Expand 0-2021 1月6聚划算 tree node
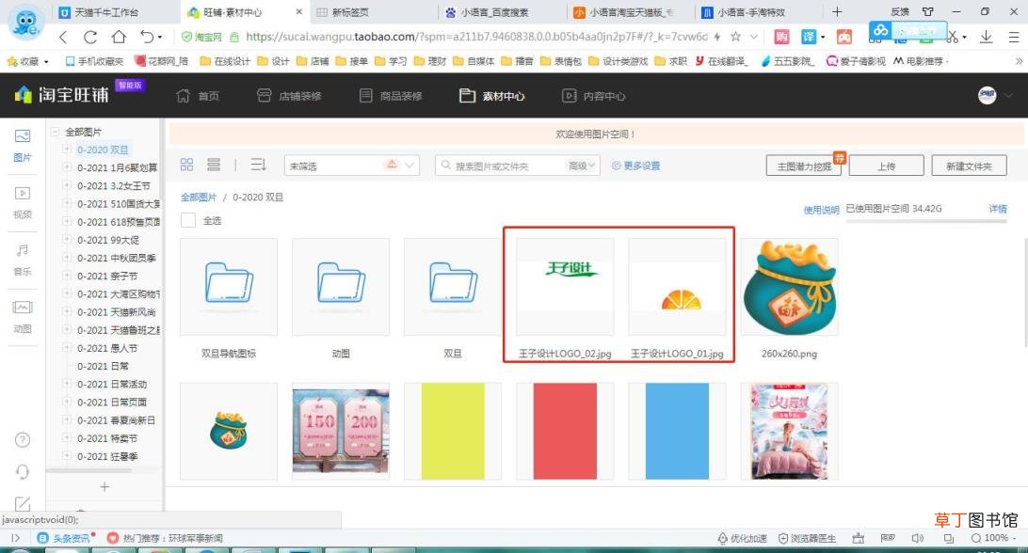This screenshot has height=553, width=1028. pos(66,167)
